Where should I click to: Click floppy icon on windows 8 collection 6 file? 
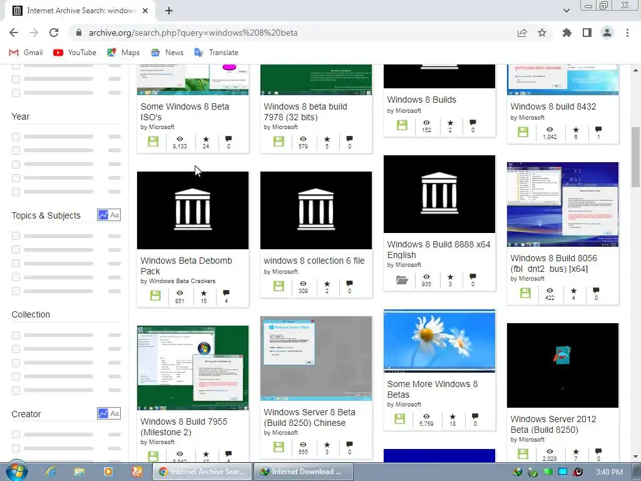pos(279,286)
